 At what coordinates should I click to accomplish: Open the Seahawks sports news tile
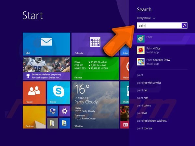pyautogui.click(x=46, y=68)
